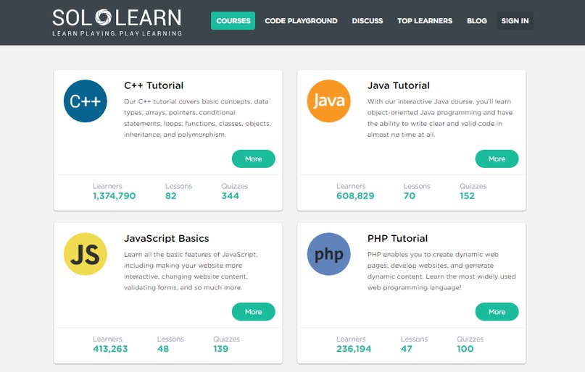View the Top Learners page
Image resolution: width=585 pixels, height=372 pixels.
click(x=425, y=21)
